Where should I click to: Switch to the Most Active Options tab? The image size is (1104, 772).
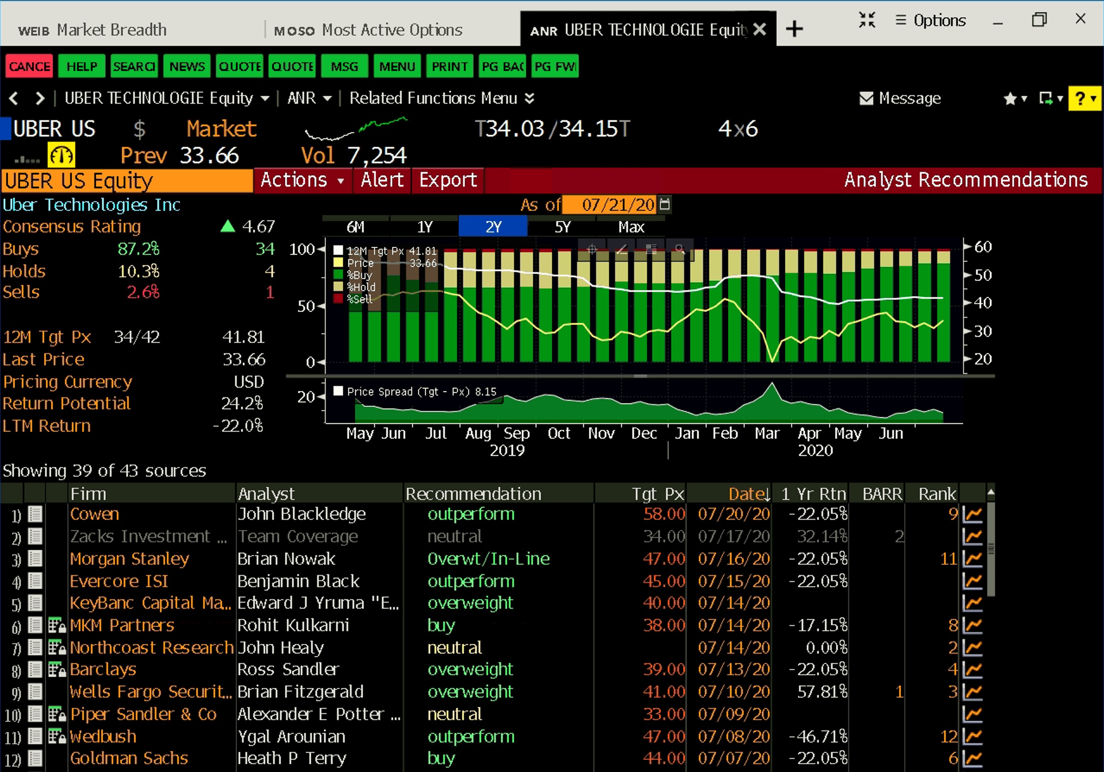(x=368, y=30)
